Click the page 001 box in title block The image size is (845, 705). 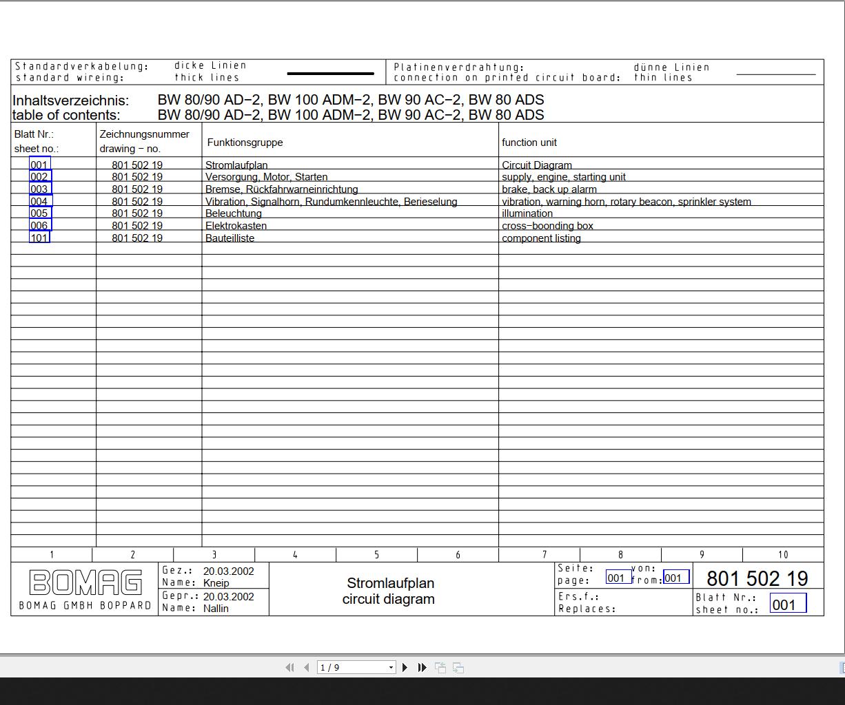[x=618, y=578]
